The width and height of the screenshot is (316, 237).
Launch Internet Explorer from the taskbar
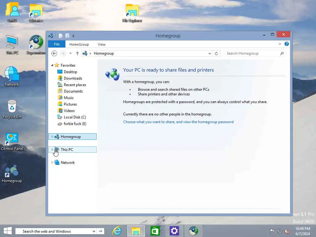[117, 231]
